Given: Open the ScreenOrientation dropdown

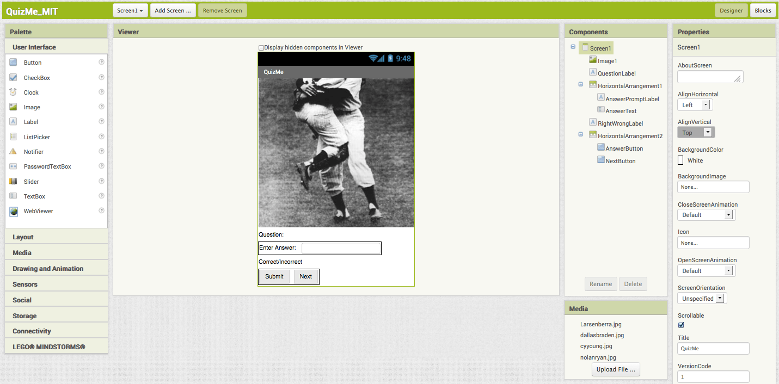Looking at the screenshot, I should click(702, 299).
